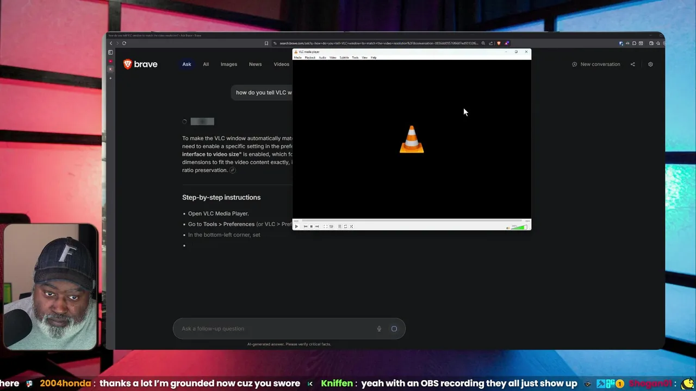Click the Brave Rewards icon in address bar
696x391 pixels.
(507, 43)
